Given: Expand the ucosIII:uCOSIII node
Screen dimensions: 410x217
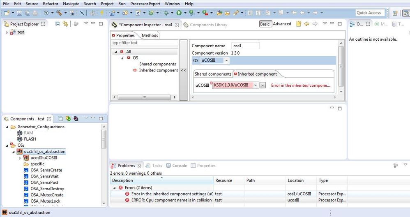Looking at the screenshot, I should tap(20, 158).
